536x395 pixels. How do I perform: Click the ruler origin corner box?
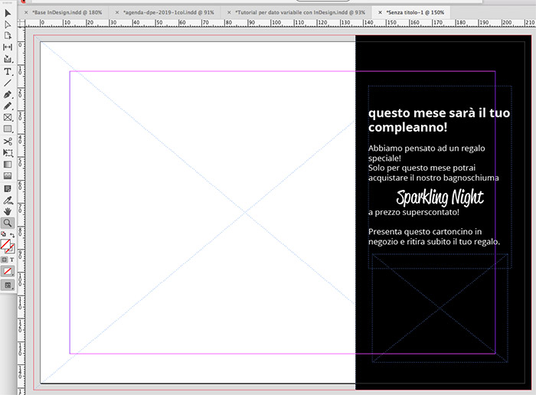click(21, 23)
